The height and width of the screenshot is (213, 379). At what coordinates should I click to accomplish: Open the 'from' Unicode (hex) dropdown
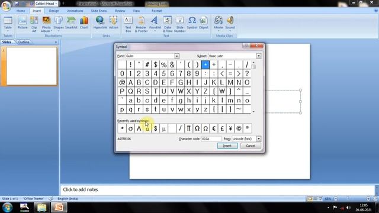pyautogui.click(x=259, y=139)
